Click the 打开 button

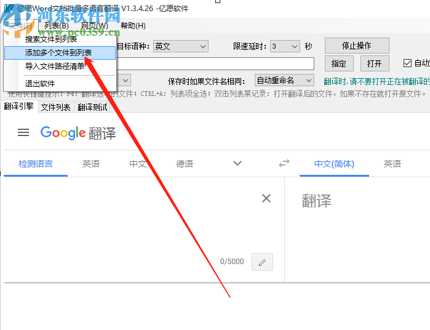pos(375,63)
